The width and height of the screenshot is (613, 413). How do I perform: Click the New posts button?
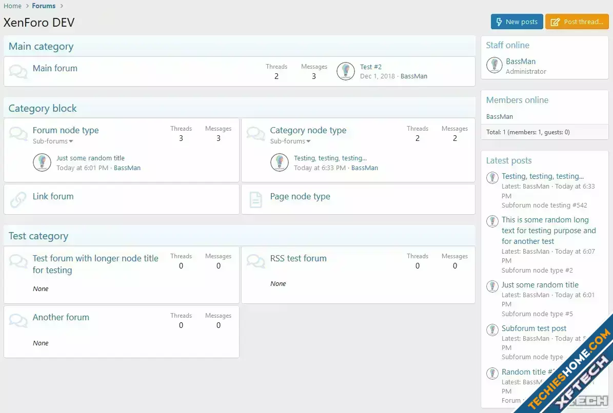click(517, 22)
